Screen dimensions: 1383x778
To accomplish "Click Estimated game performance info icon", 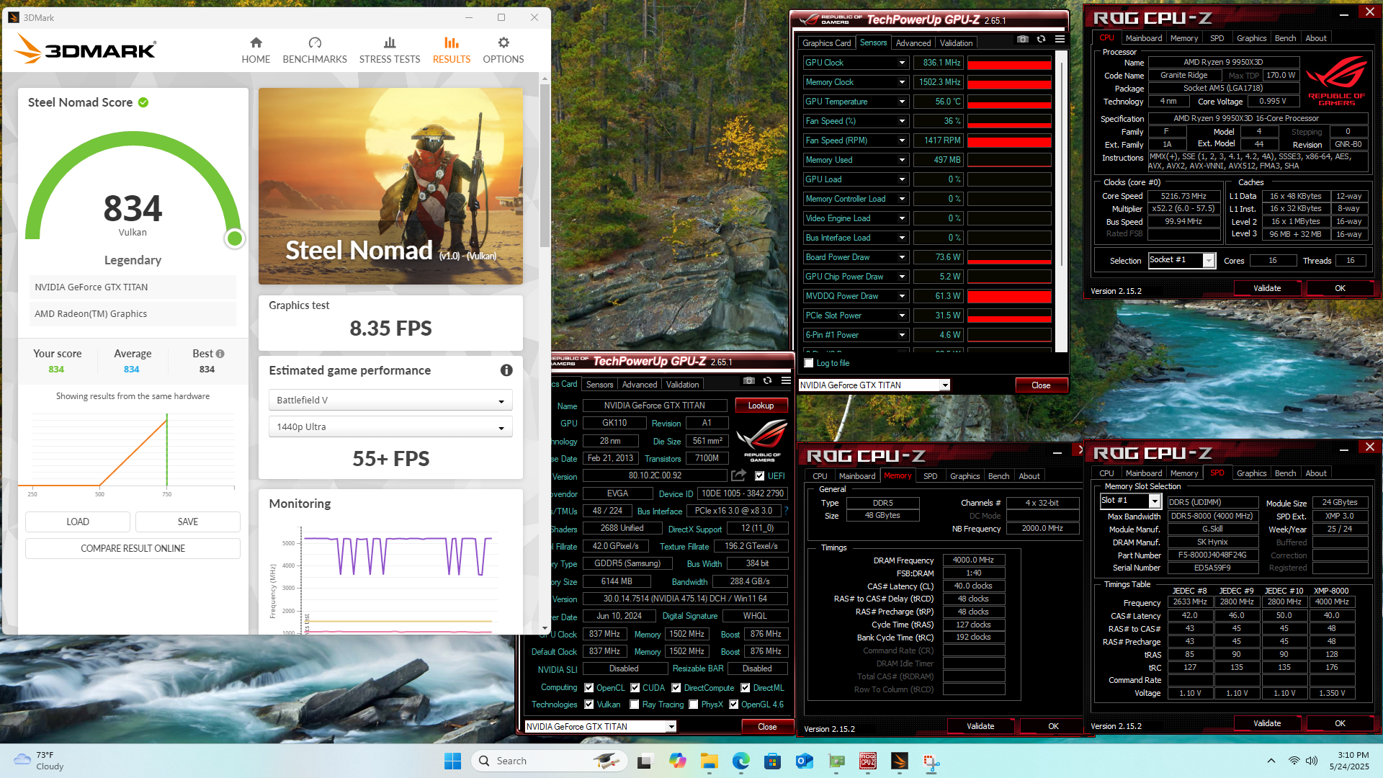I will (506, 370).
